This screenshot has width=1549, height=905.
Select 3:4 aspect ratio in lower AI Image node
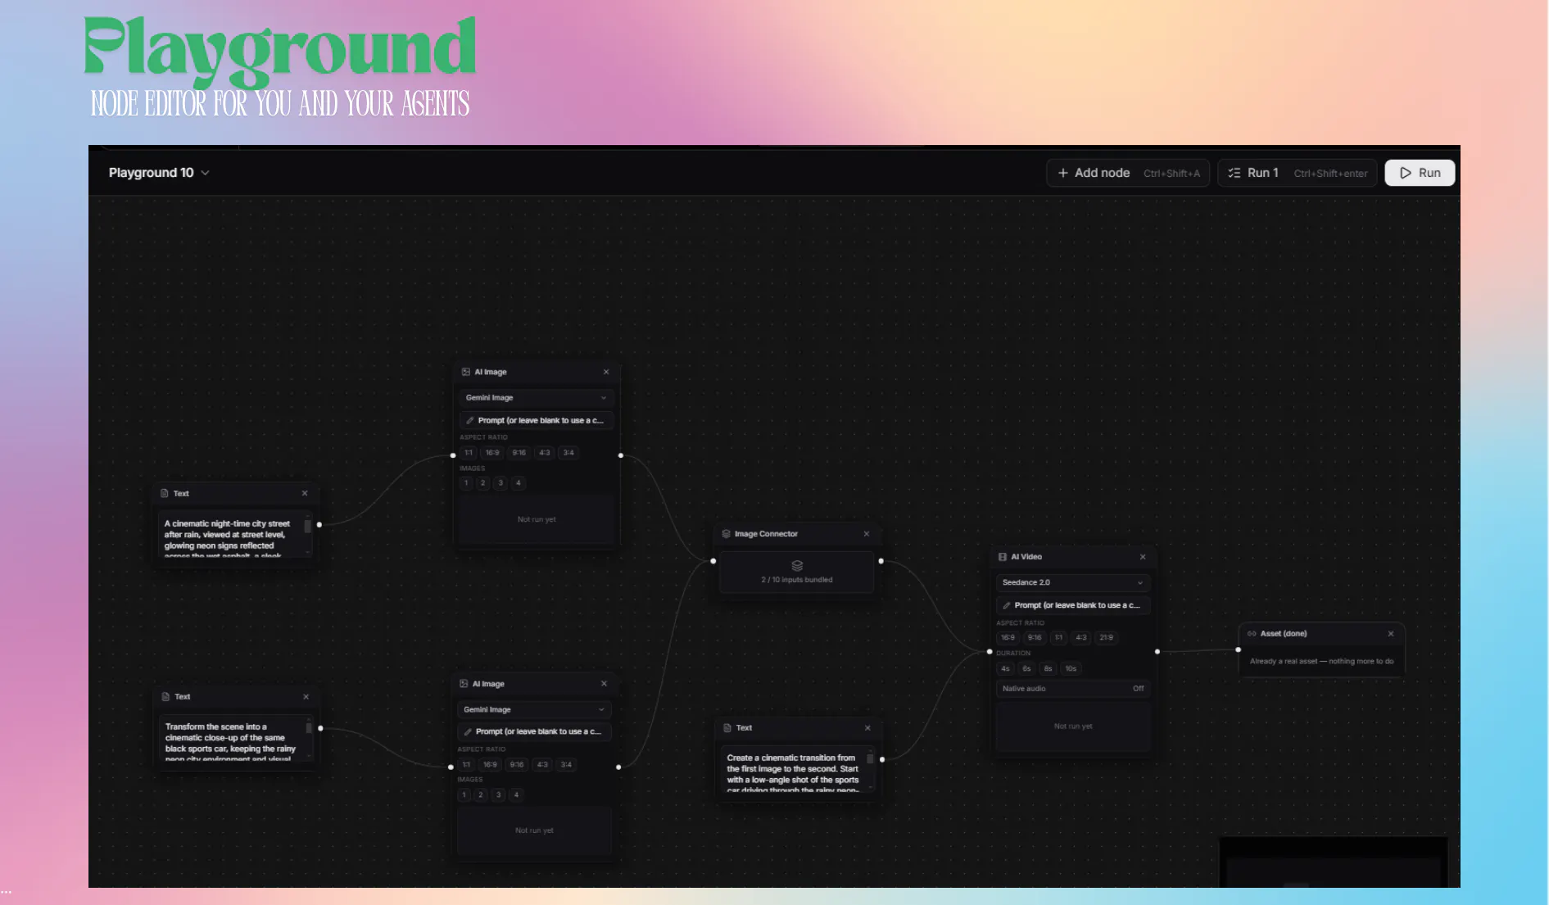coord(566,765)
